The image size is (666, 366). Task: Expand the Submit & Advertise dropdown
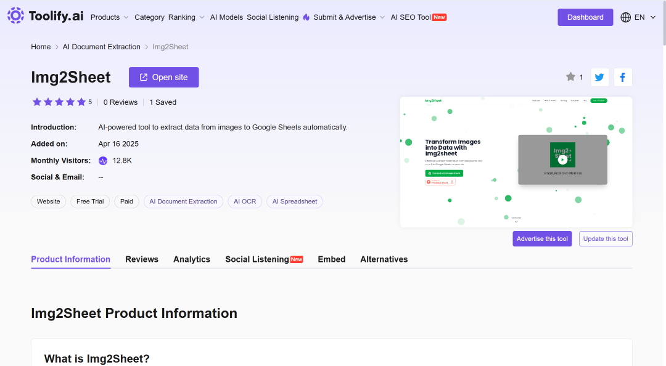coord(349,17)
